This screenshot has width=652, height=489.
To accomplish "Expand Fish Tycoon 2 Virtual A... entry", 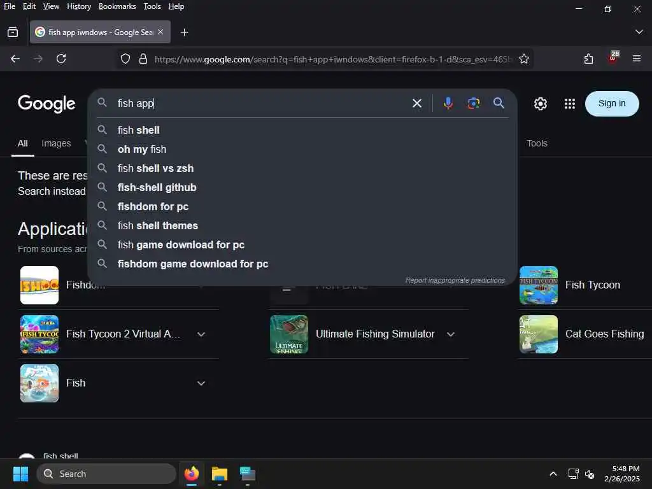I will (201, 334).
